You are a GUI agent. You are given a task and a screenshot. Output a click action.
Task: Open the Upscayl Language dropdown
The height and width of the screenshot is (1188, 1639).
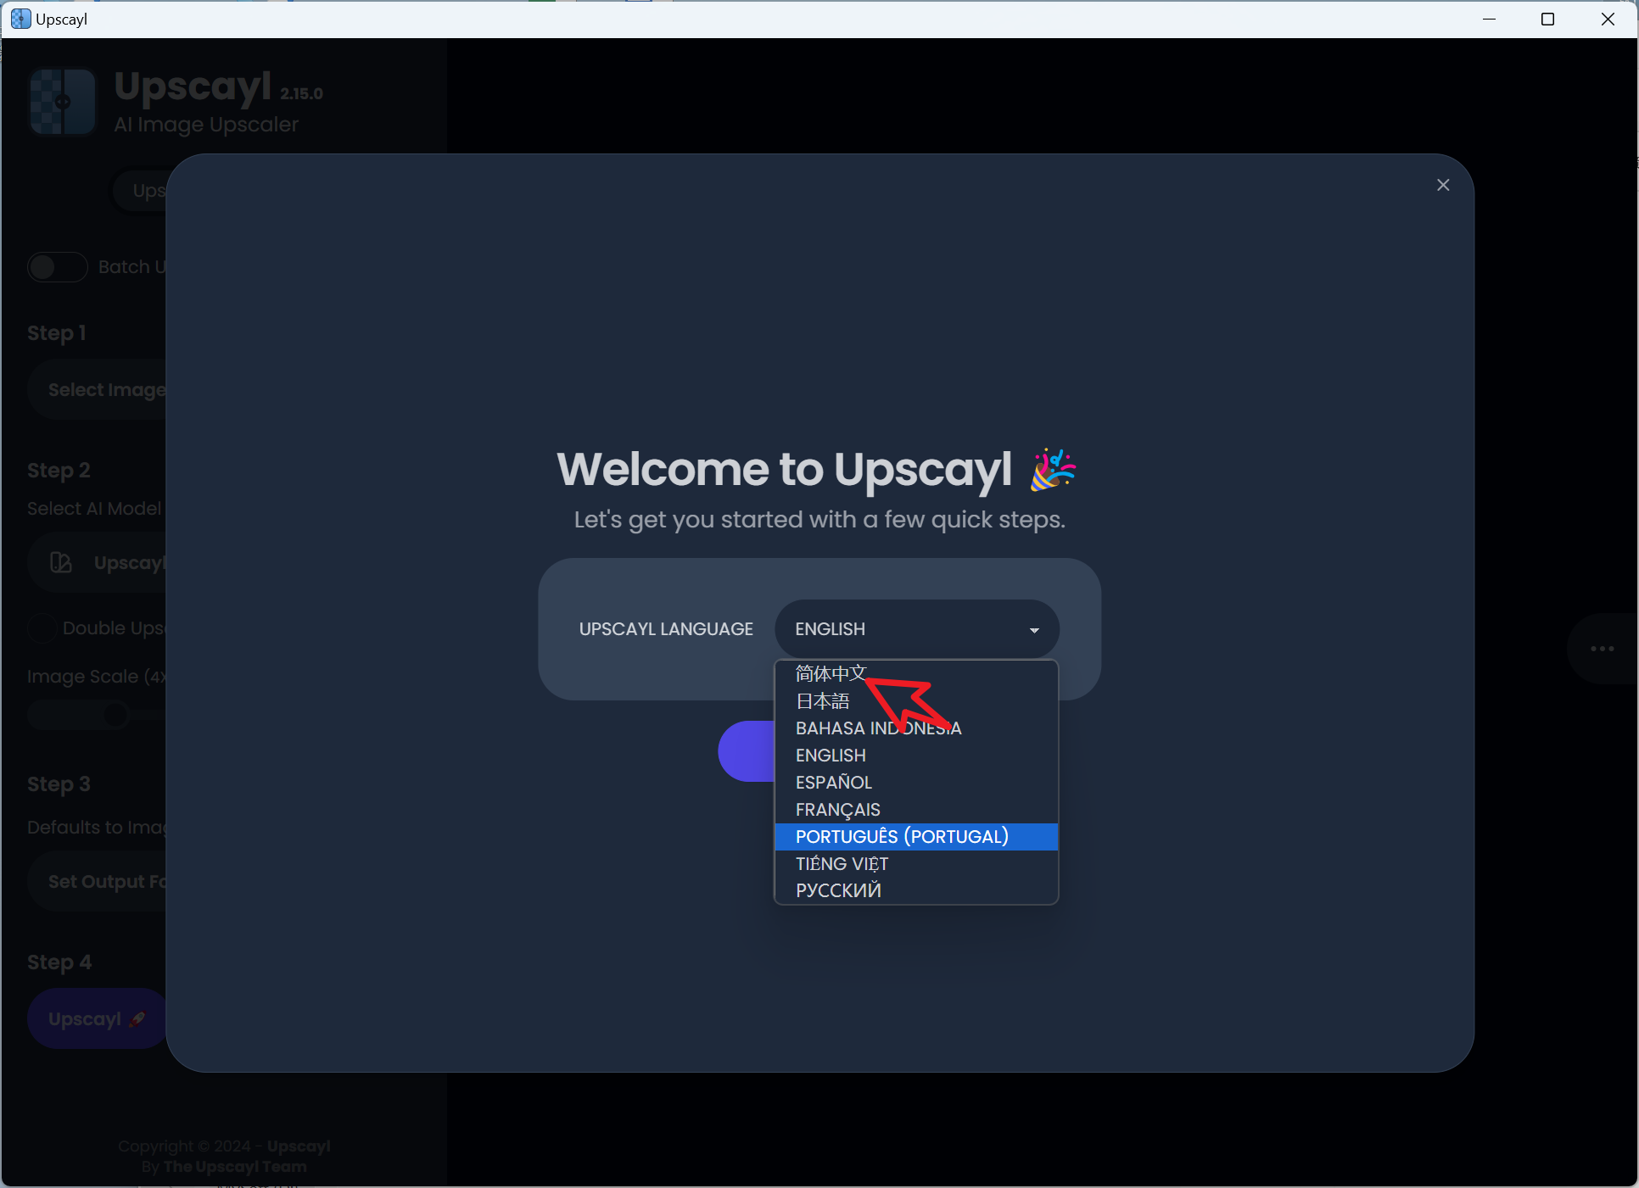917,629
